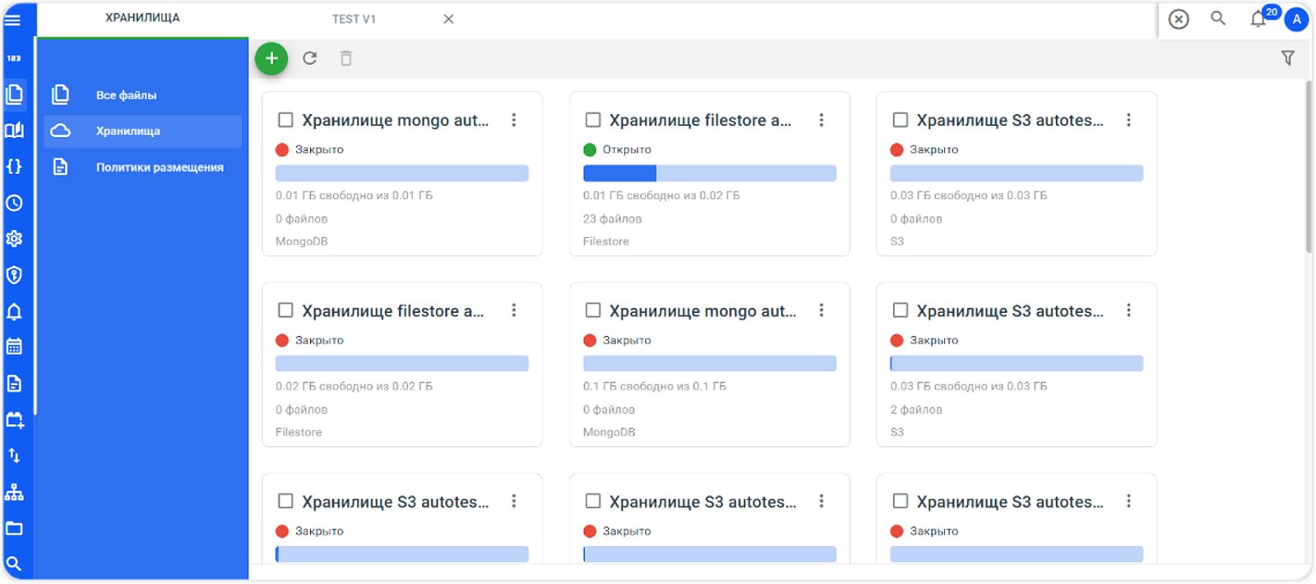This screenshot has width=1316, height=584.
Task: Open the calendar-with-plus icon in the sidebar
Action: [14, 420]
